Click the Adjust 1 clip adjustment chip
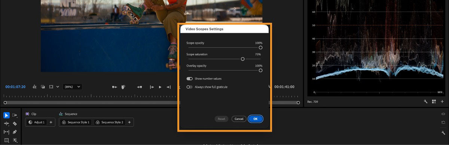Image resolution: width=449 pixels, height=145 pixels. [x=36, y=122]
